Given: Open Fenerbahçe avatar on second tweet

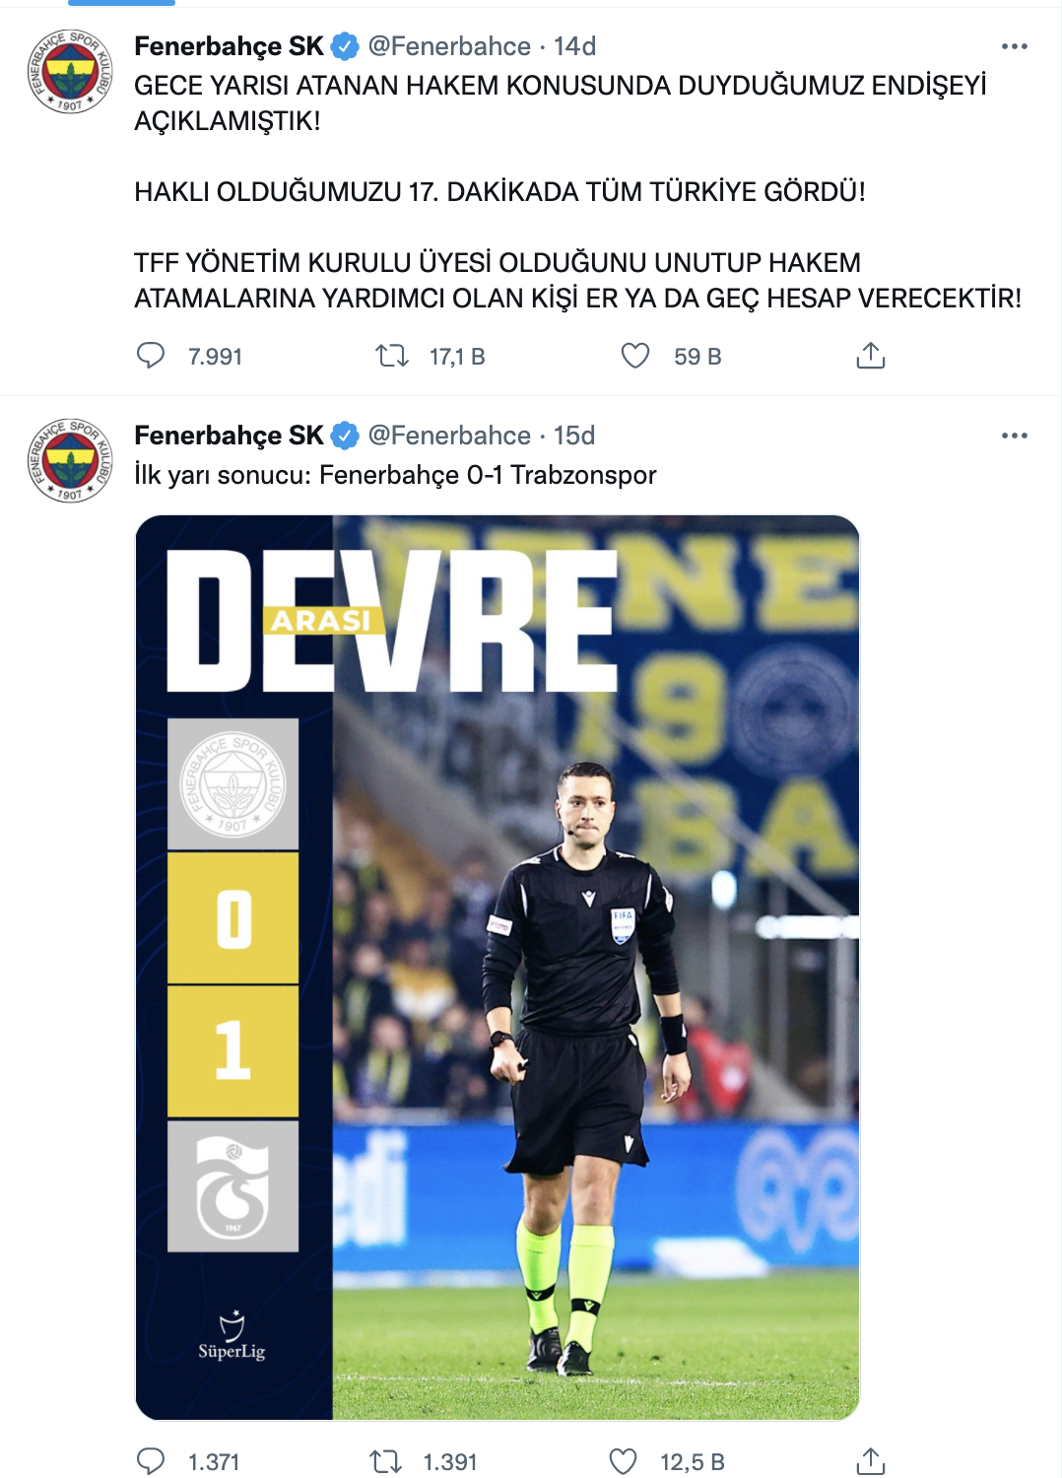Looking at the screenshot, I should [69, 460].
